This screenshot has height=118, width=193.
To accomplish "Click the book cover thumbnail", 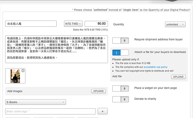I will pyautogui.click(x=15, y=76).
